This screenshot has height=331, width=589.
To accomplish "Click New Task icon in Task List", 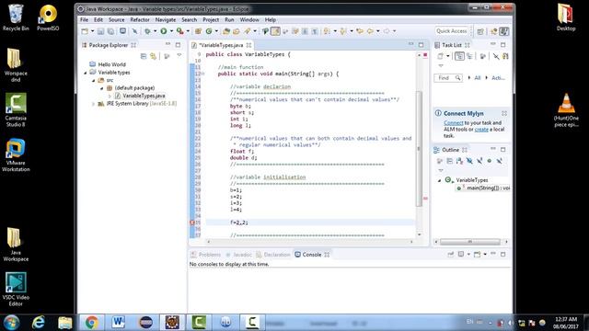I will point(440,56).
